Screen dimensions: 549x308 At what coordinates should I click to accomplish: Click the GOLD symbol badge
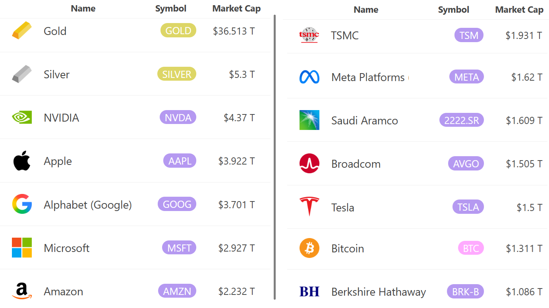pyautogui.click(x=178, y=30)
